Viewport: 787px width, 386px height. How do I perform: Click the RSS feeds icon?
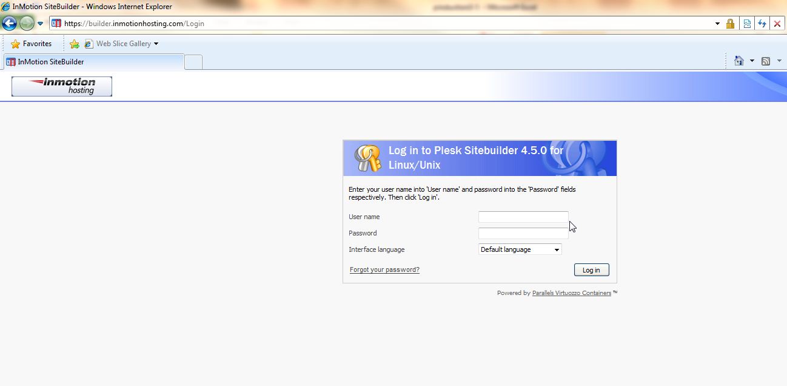(x=766, y=61)
